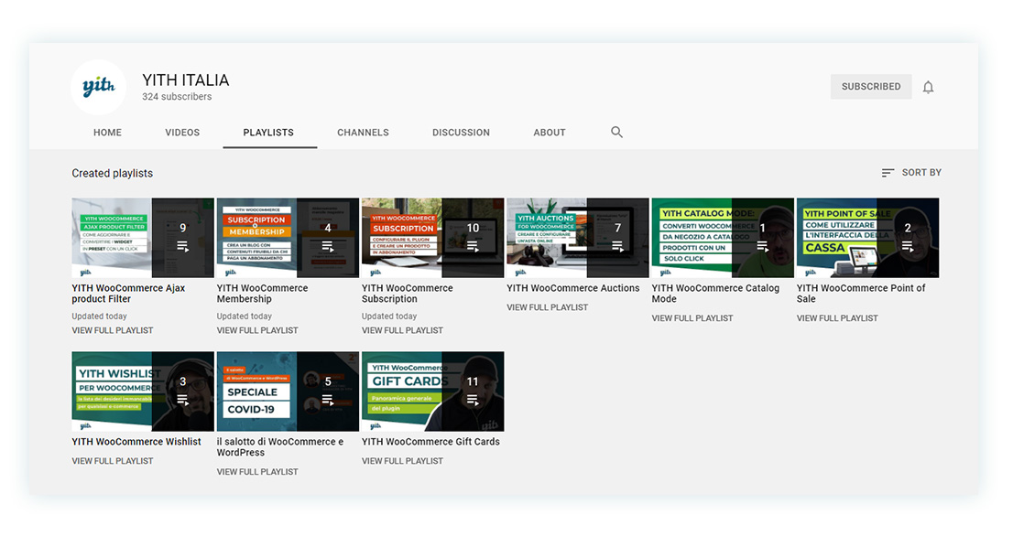Click the Created playlists heading
This screenshot has height=547, width=1013.
coord(113,174)
